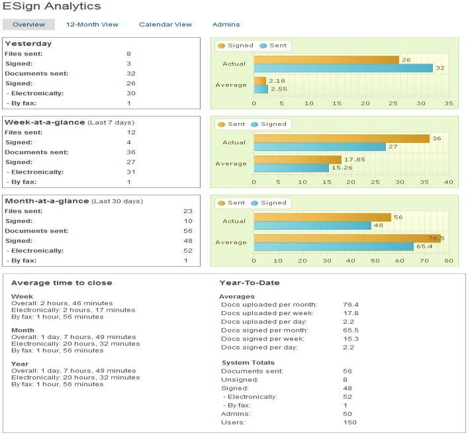The height and width of the screenshot is (437, 468).
Task: Switch to the 12-Month View tab
Action: click(x=92, y=24)
